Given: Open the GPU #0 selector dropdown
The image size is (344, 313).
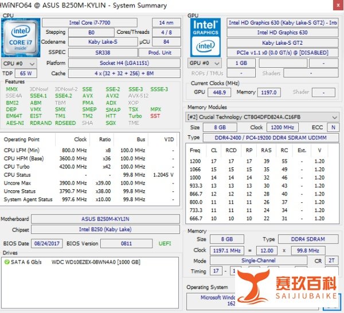Looking at the screenshot, I should point(205,63).
